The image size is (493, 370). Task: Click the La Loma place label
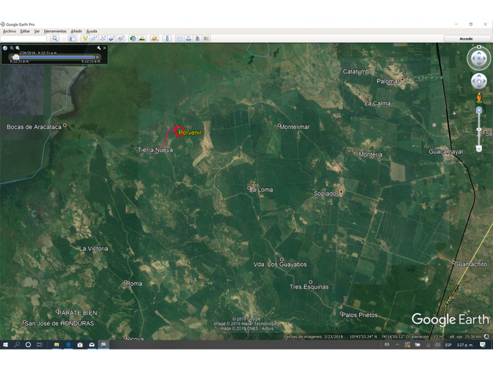point(261,190)
